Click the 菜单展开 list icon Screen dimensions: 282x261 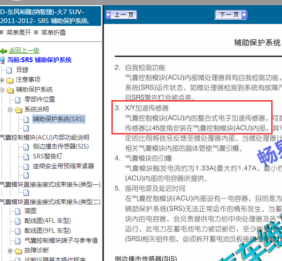pos(1,32)
